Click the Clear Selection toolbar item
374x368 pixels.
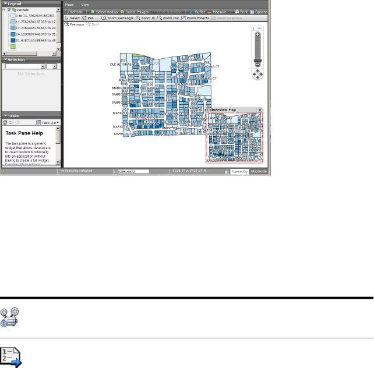pyautogui.click(x=167, y=12)
